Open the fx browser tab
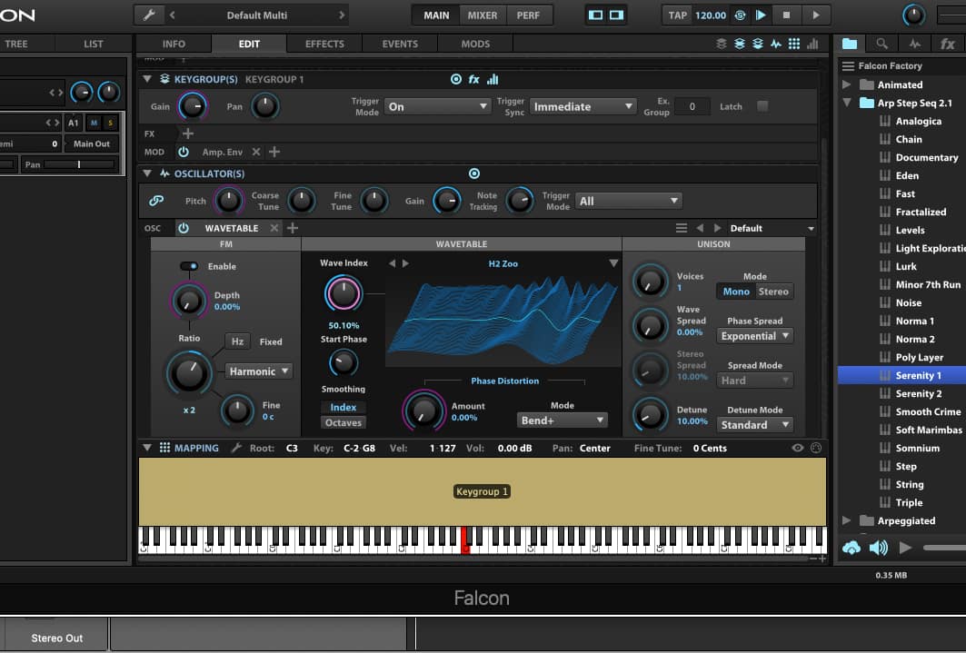Viewport: 966px width, 653px height. [x=948, y=44]
